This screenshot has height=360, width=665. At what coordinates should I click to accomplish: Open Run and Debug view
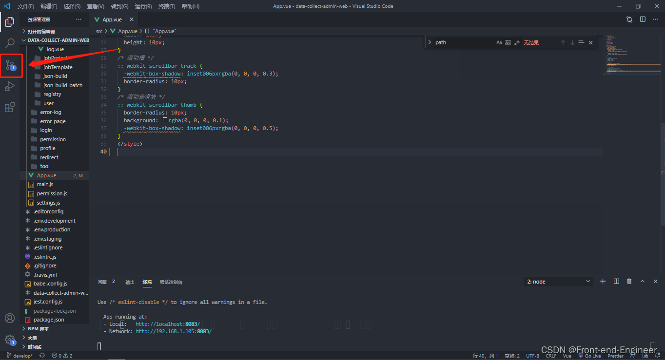10,86
